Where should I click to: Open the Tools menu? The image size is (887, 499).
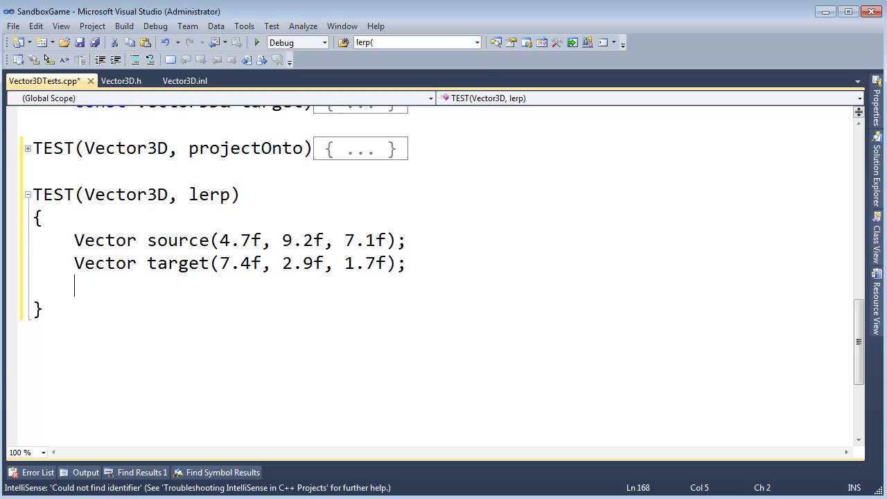click(244, 26)
